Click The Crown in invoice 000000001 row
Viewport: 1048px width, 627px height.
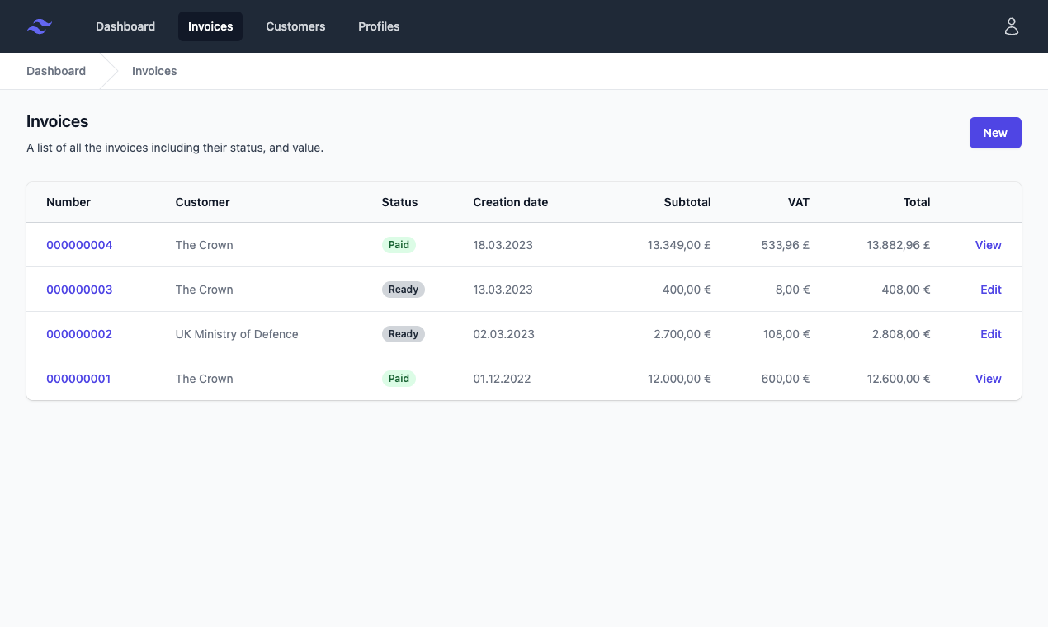click(x=205, y=379)
